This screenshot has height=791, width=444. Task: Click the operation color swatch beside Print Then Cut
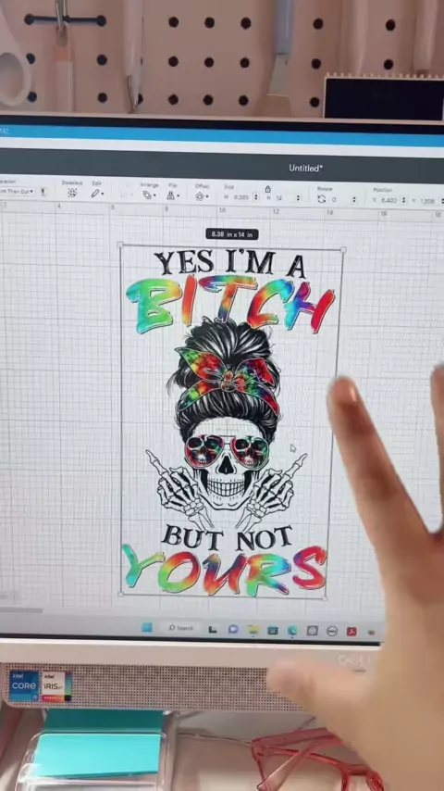click(x=43, y=192)
